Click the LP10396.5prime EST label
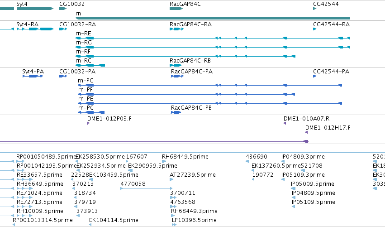385x227 pixels. tap(194, 221)
